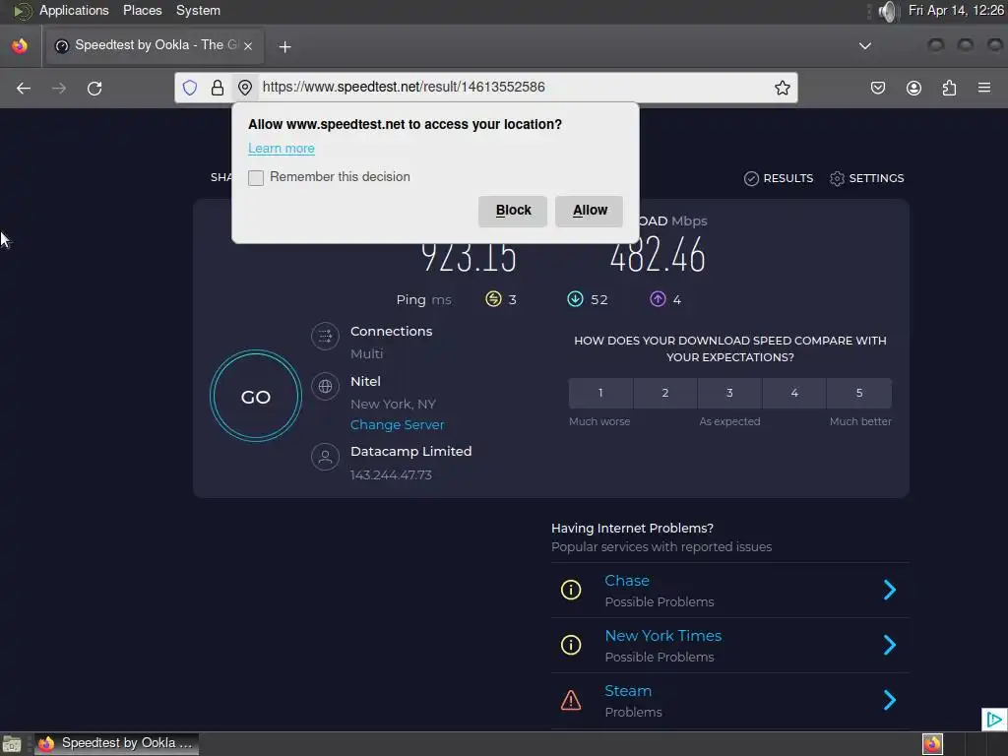This screenshot has width=1008, height=756.
Task: Bookmark this page with the star icon
Action: tap(782, 88)
